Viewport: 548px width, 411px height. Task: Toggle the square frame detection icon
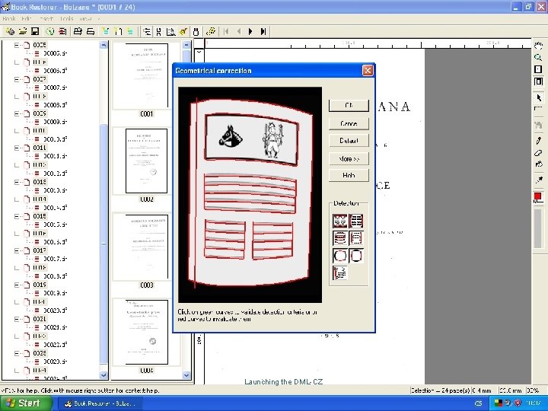point(356,256)
